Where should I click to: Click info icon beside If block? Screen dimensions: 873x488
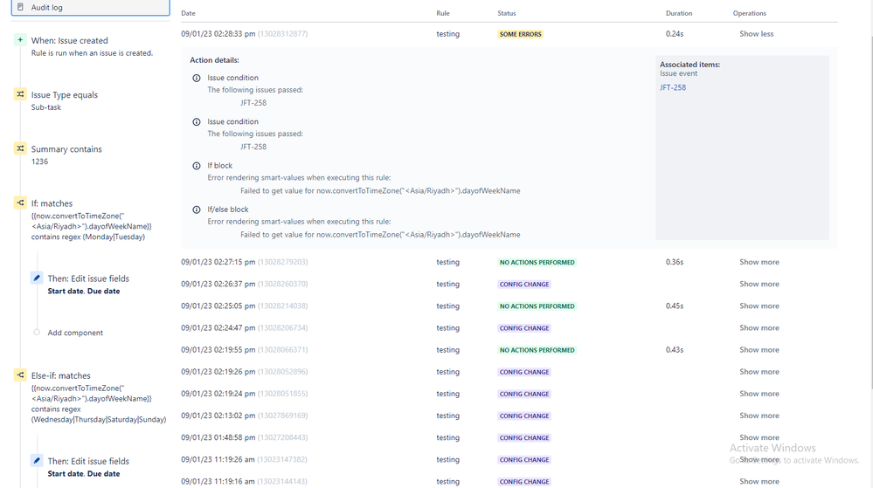click(x=197, y=166)
